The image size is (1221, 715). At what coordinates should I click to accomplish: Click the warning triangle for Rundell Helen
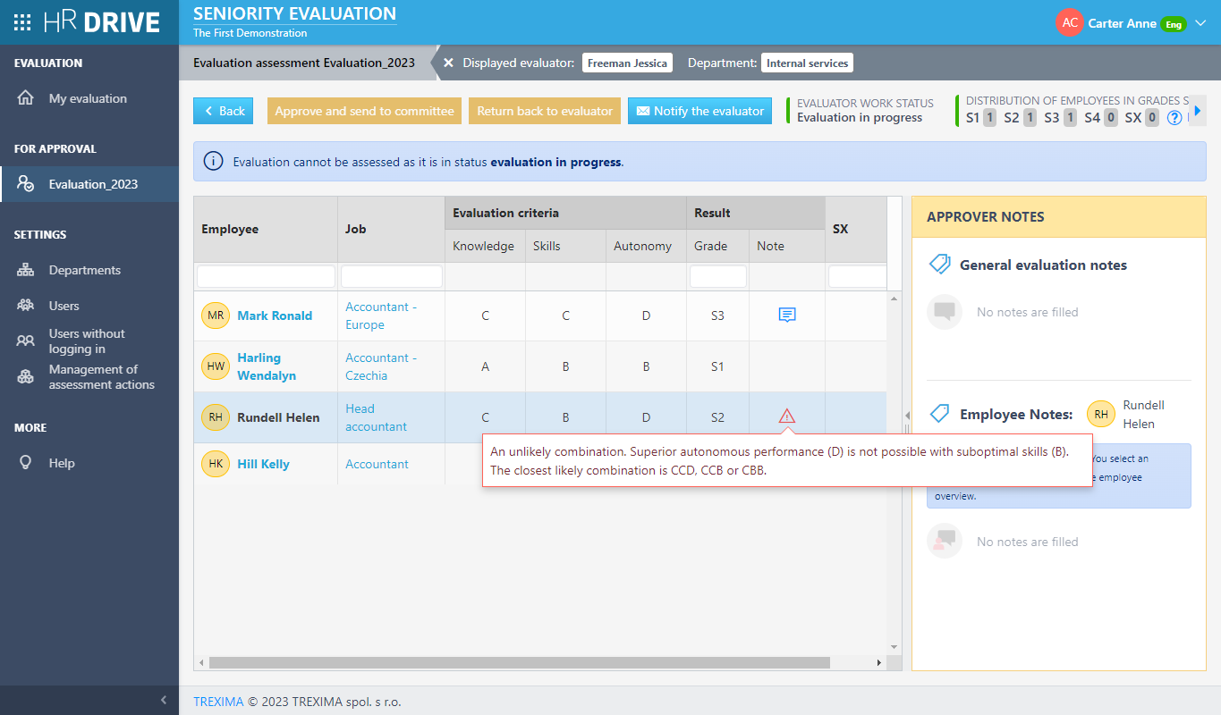click(x=786, y=416)
